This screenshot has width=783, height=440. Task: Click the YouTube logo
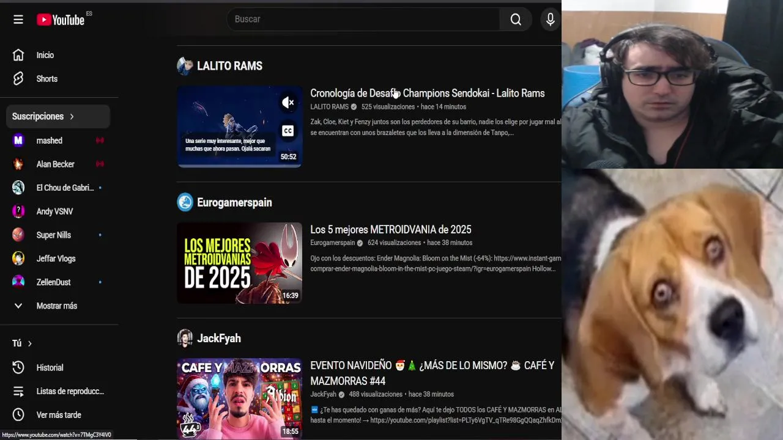coord(61,20)
